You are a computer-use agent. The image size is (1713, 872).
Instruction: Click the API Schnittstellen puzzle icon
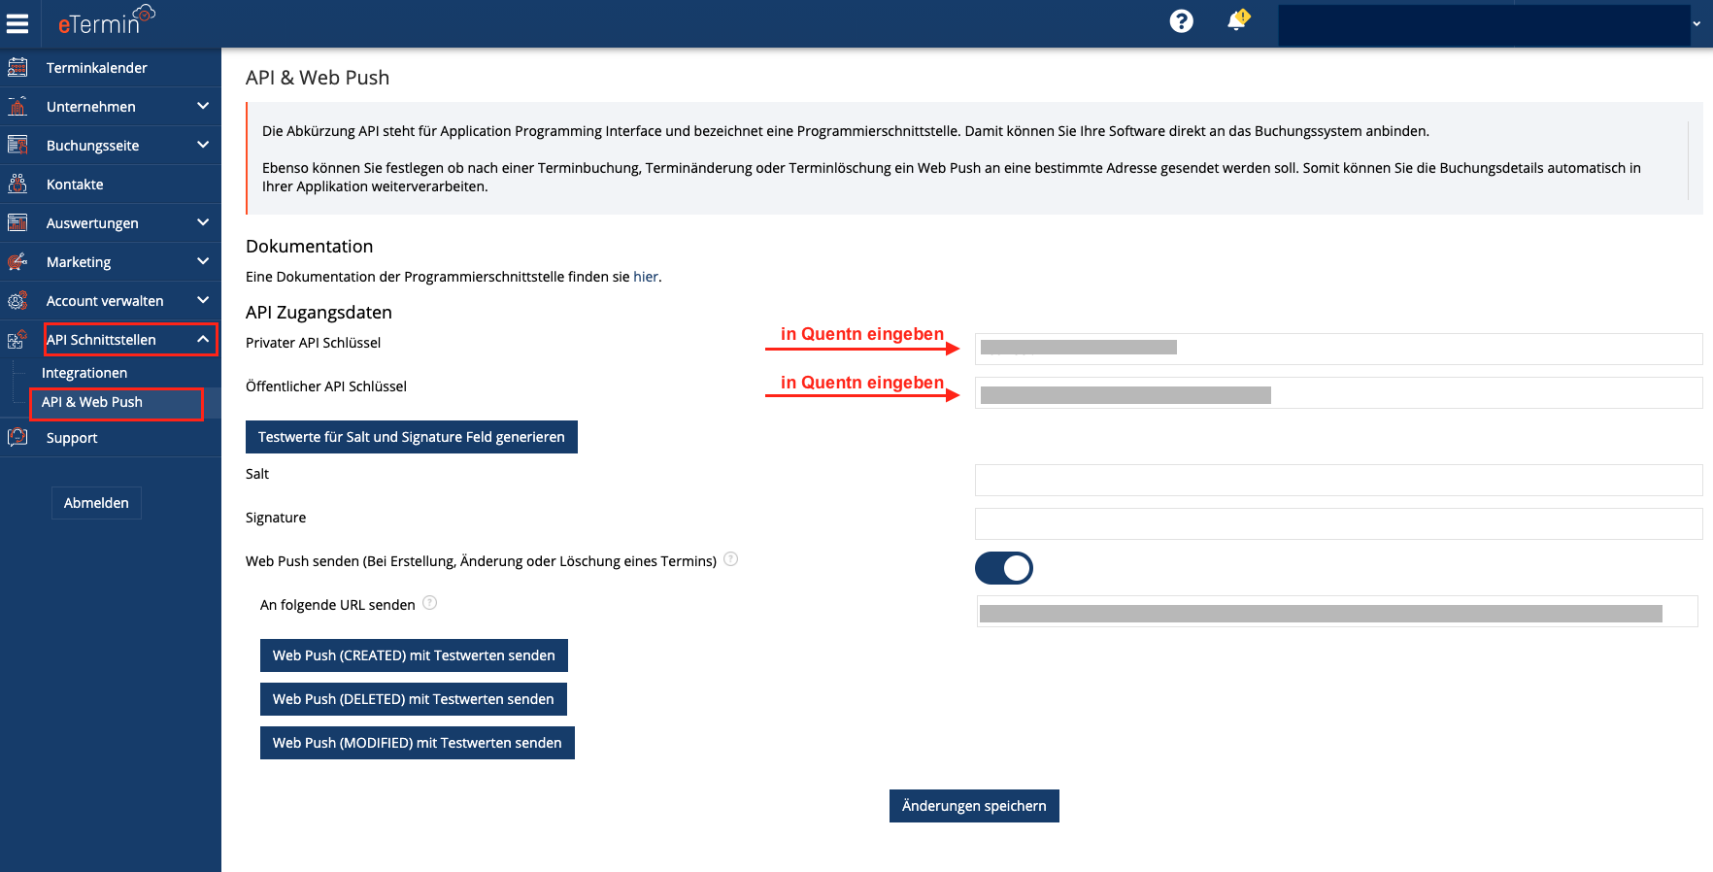[x=17, y=339]
